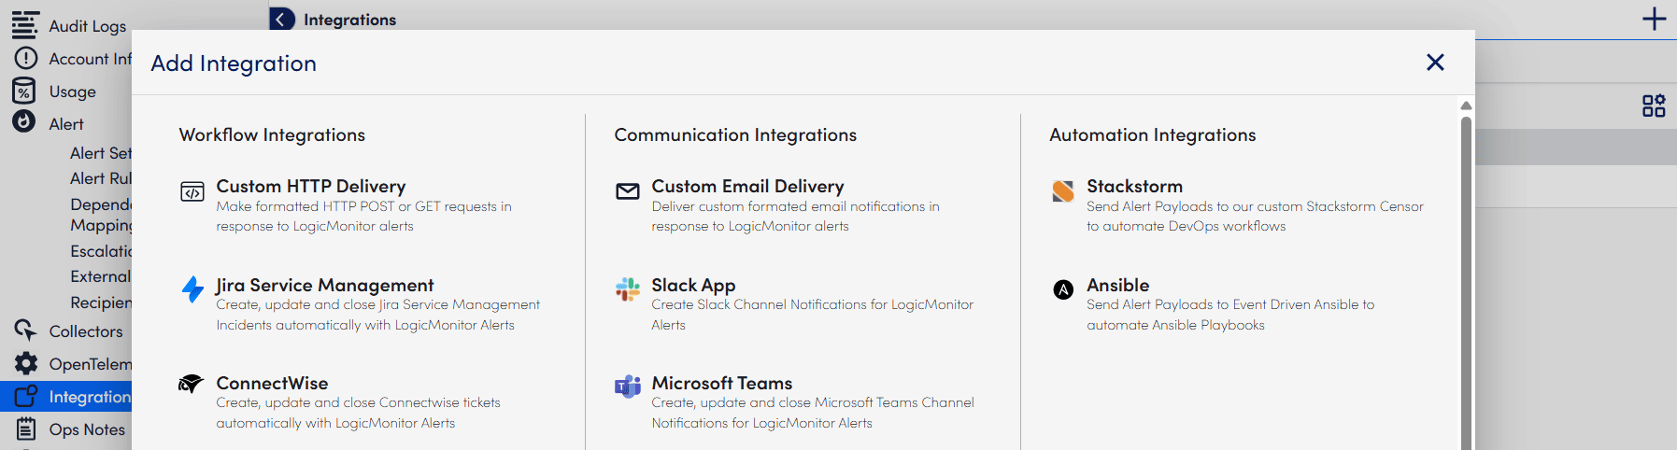
Task: Click the plus icon to add an item
Action: coord(1654,19)
